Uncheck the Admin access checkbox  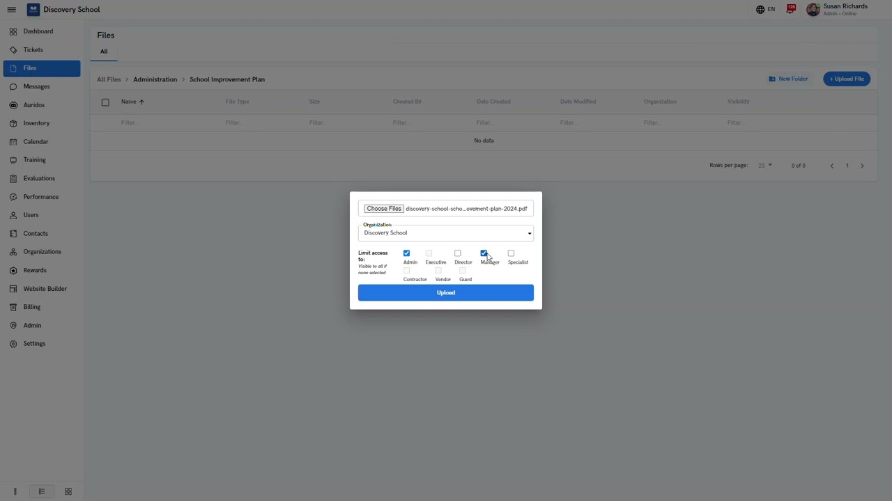(406, 253)
